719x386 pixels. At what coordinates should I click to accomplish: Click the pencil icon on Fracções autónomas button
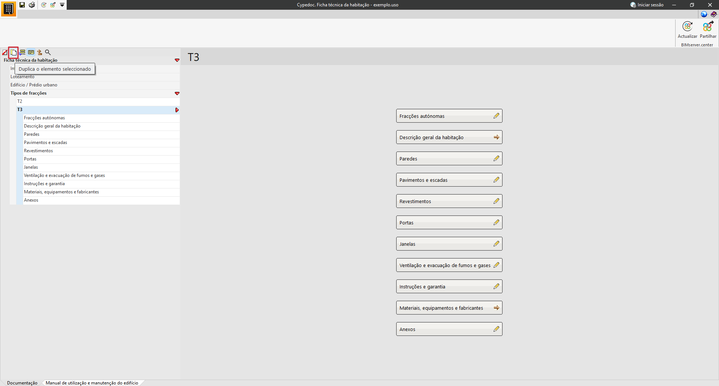click(496, 116)
